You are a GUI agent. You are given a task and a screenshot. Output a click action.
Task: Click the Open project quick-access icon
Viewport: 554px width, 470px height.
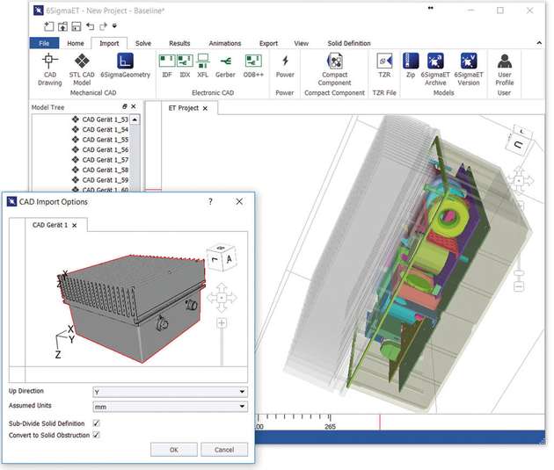click(62, 26)
